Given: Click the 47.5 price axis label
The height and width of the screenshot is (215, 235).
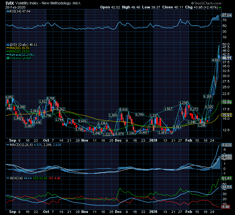Looking at the screenshot, I should point(226,47).
